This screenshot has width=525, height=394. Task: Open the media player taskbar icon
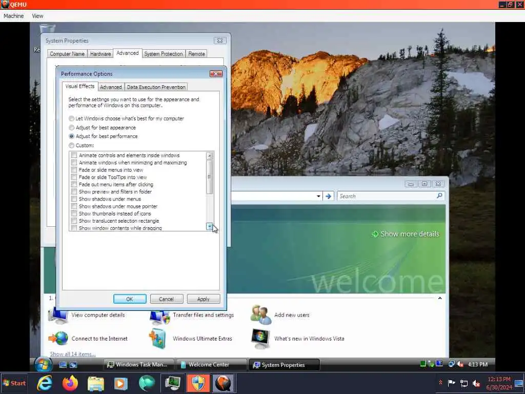tap(121, 383)
